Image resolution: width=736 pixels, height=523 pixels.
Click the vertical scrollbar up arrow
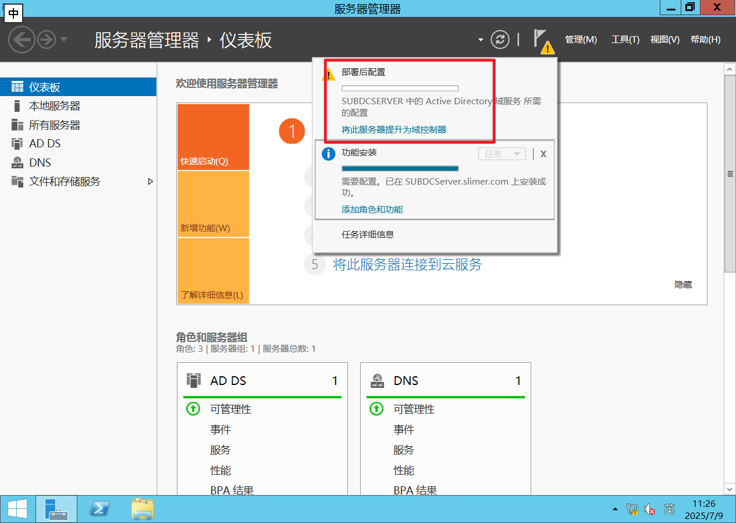tap(730, 69)
